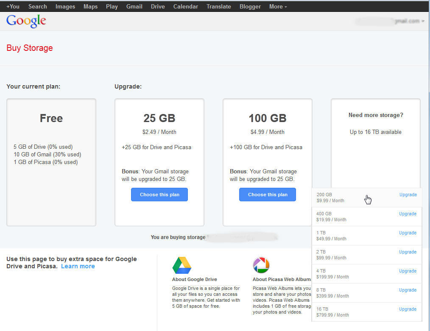Click the Learn more link

(x=78, y=266)
